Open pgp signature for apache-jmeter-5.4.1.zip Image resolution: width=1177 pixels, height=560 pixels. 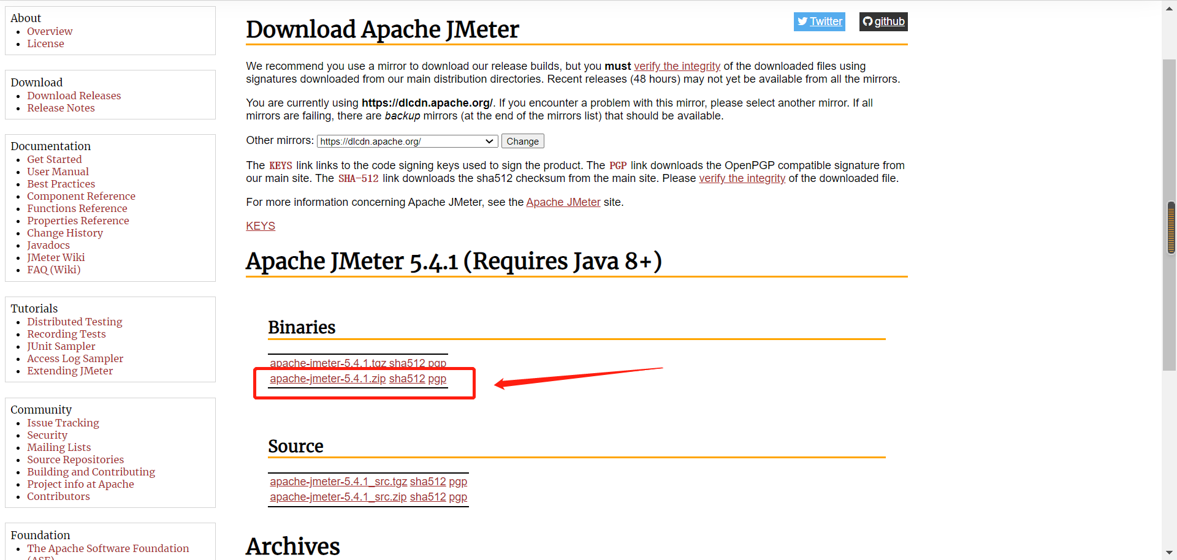pos(437,379)
